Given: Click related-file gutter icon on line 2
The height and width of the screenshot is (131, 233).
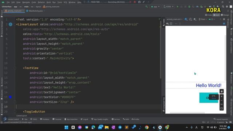Looking at the screenshot, I should click(11, 24).
